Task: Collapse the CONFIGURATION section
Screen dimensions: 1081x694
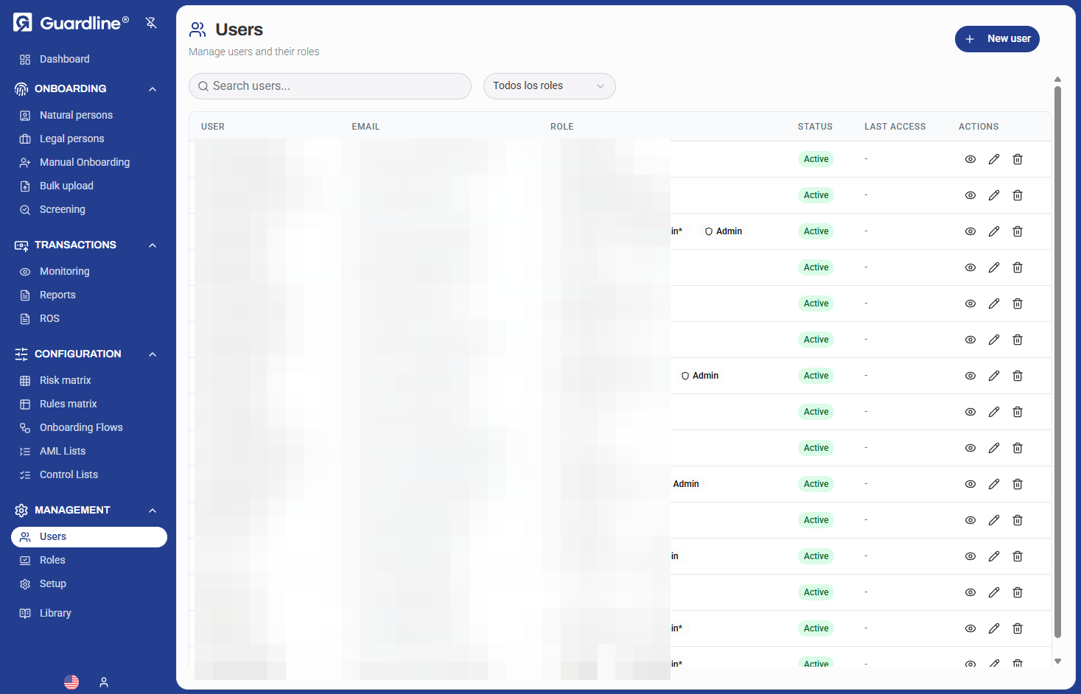Action: (x=152, y=354)
